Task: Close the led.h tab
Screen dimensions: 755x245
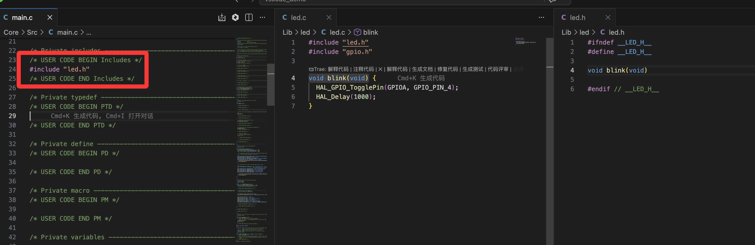Action: 608,18
